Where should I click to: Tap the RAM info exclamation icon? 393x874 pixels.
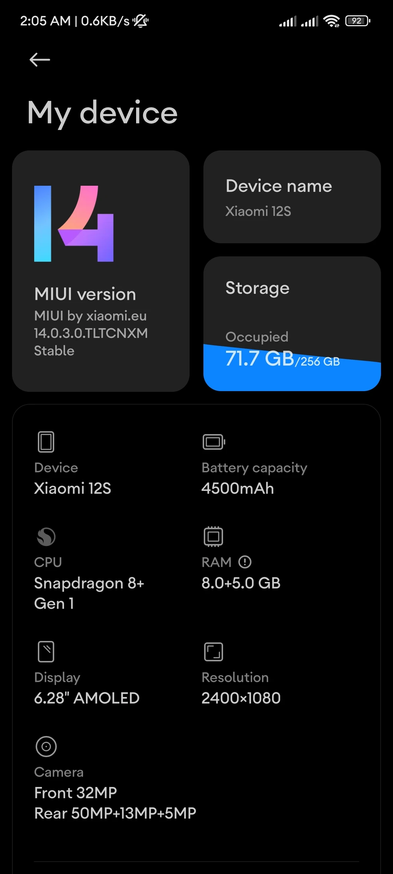pos(245,562)
